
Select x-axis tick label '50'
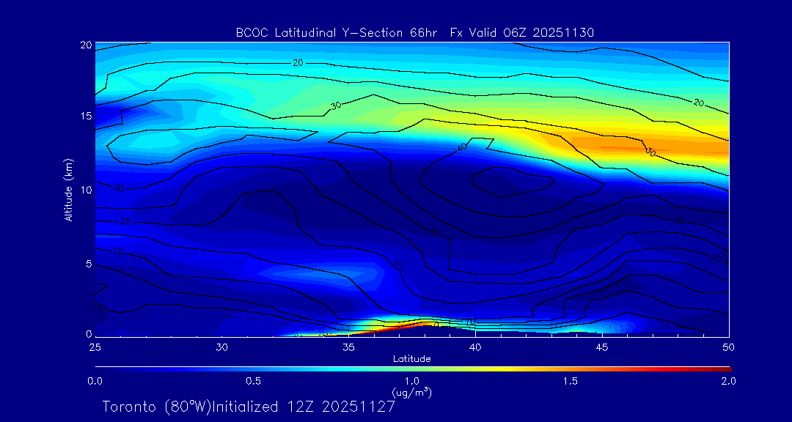(x=729, y=347)
